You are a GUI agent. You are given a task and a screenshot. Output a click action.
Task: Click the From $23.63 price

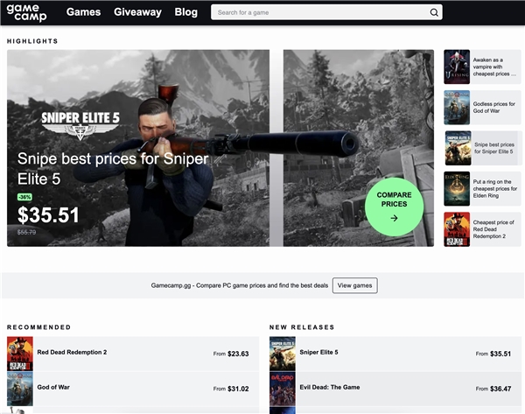(231, 354)
